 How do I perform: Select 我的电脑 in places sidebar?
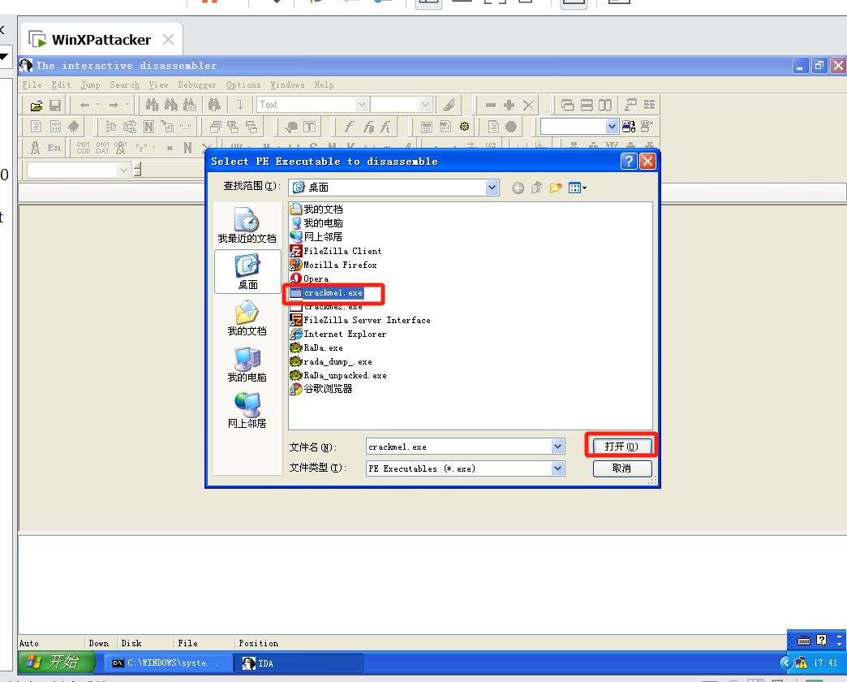(x=247, y=365)
